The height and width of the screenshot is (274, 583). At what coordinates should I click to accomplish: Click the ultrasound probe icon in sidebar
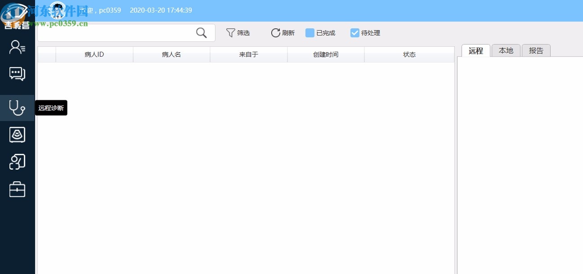pyautogui.click(x=17, y=135)
